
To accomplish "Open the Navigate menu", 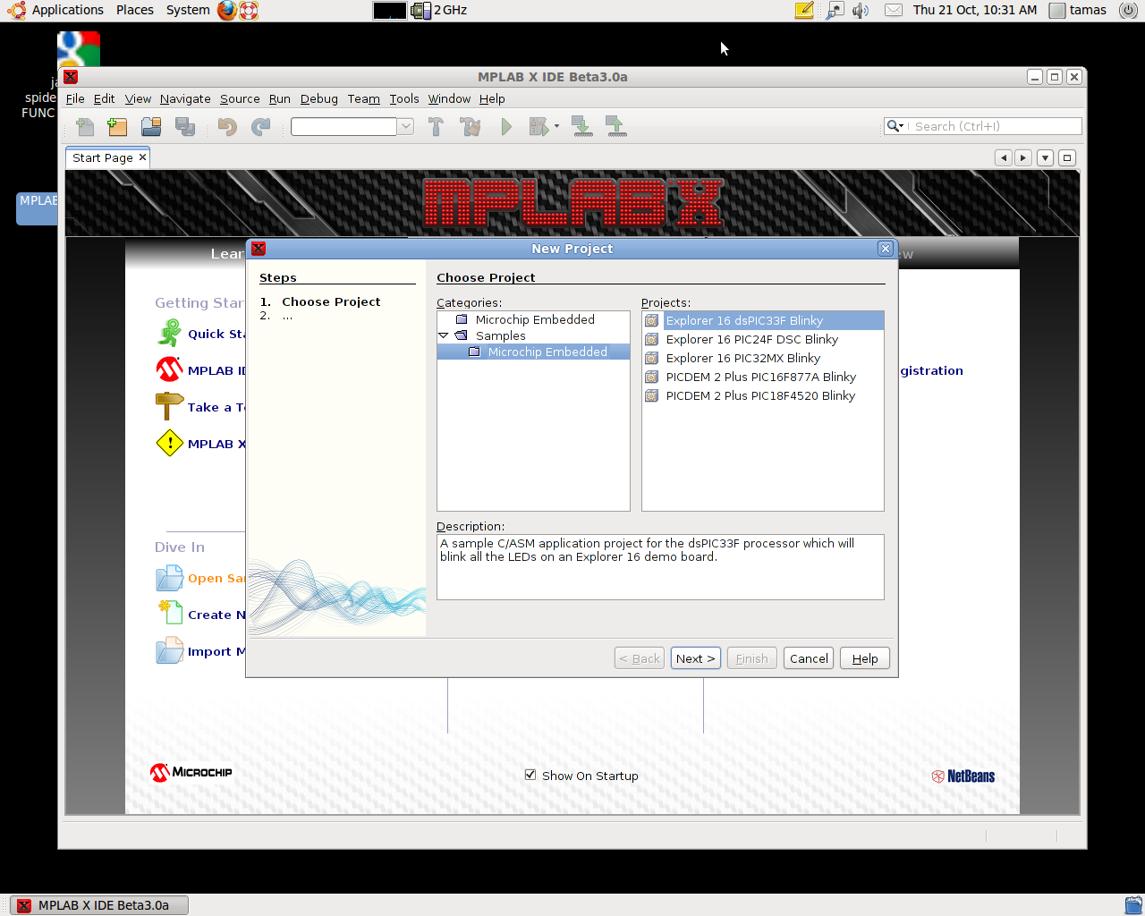I will [x=185, y=98].
